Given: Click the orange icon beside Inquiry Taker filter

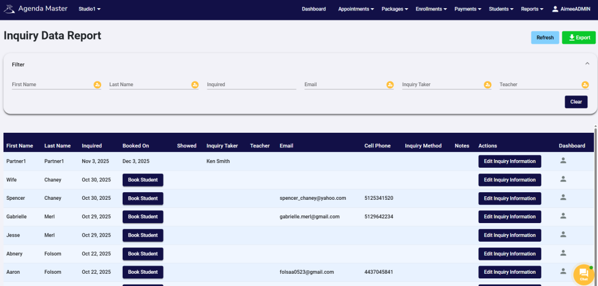Looking at the screenshot, I should tap(488, 85).
